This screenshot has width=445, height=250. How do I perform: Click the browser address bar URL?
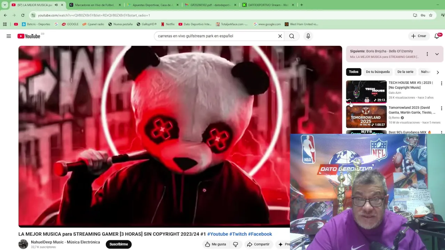click(94, 15)
